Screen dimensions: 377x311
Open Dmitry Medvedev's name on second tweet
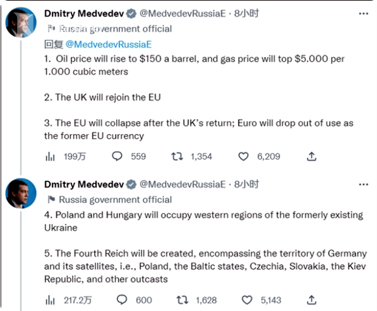(x=84, y=185)
